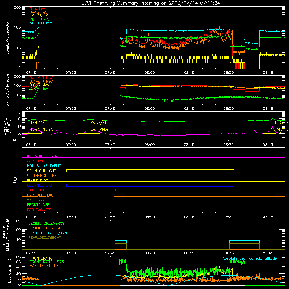Select the FLARE_FLAG label
The height and width of the screenshot is (289, 289).
[x=38, y=180]
